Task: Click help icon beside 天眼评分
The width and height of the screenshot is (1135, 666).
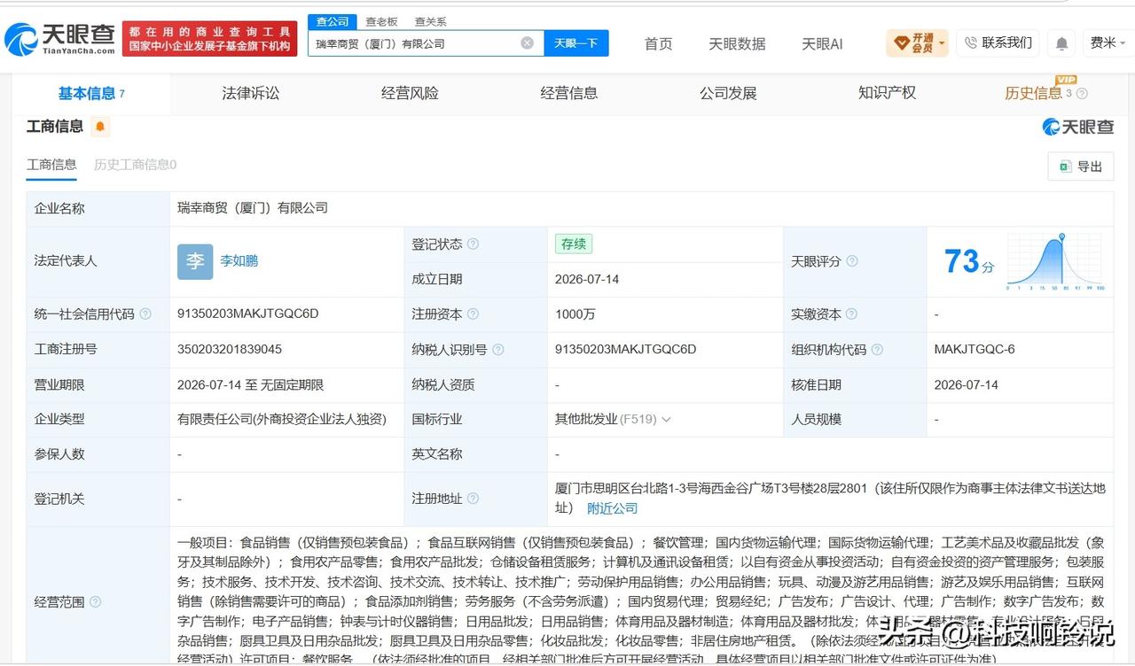Action: tap(852, 261)
